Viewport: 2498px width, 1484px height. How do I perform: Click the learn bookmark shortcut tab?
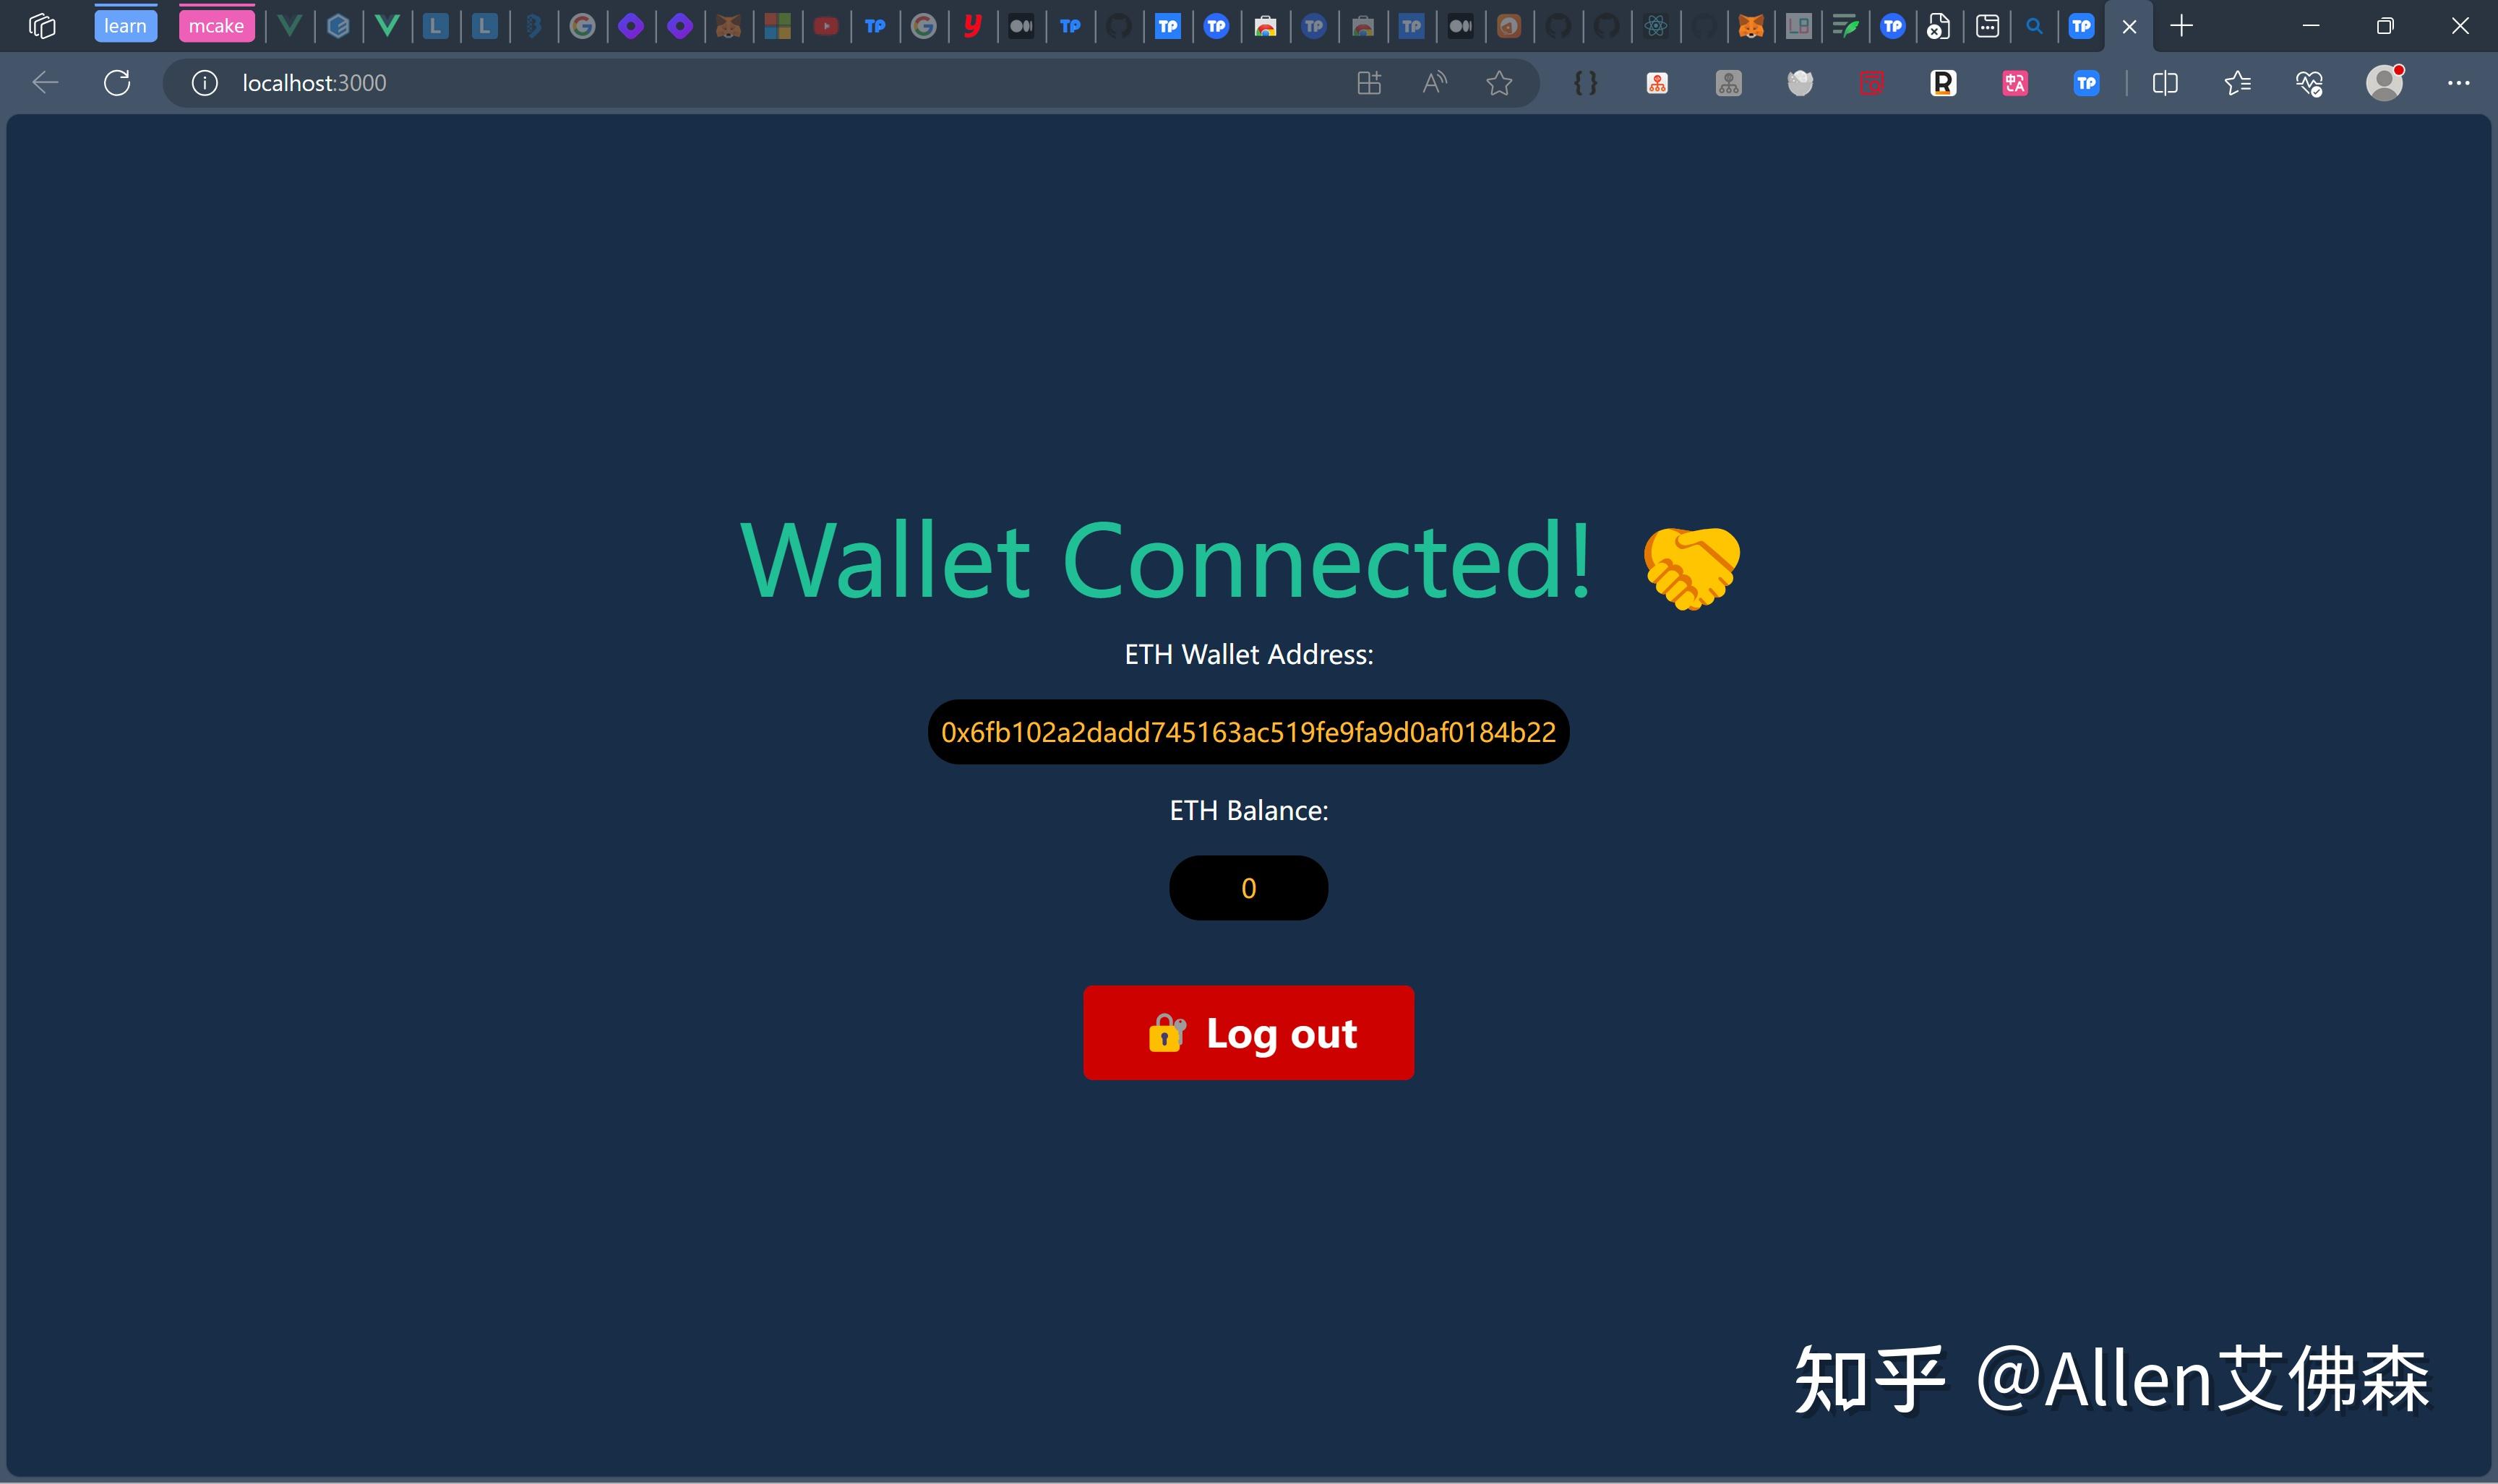124,25
